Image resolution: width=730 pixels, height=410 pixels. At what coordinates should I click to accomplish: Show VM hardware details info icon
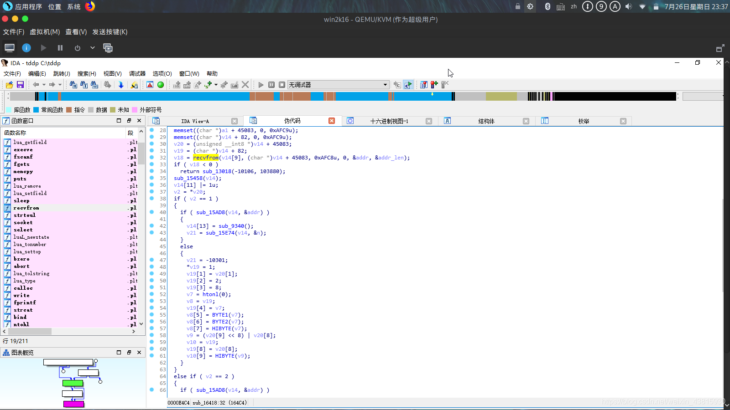click(26, 48)
